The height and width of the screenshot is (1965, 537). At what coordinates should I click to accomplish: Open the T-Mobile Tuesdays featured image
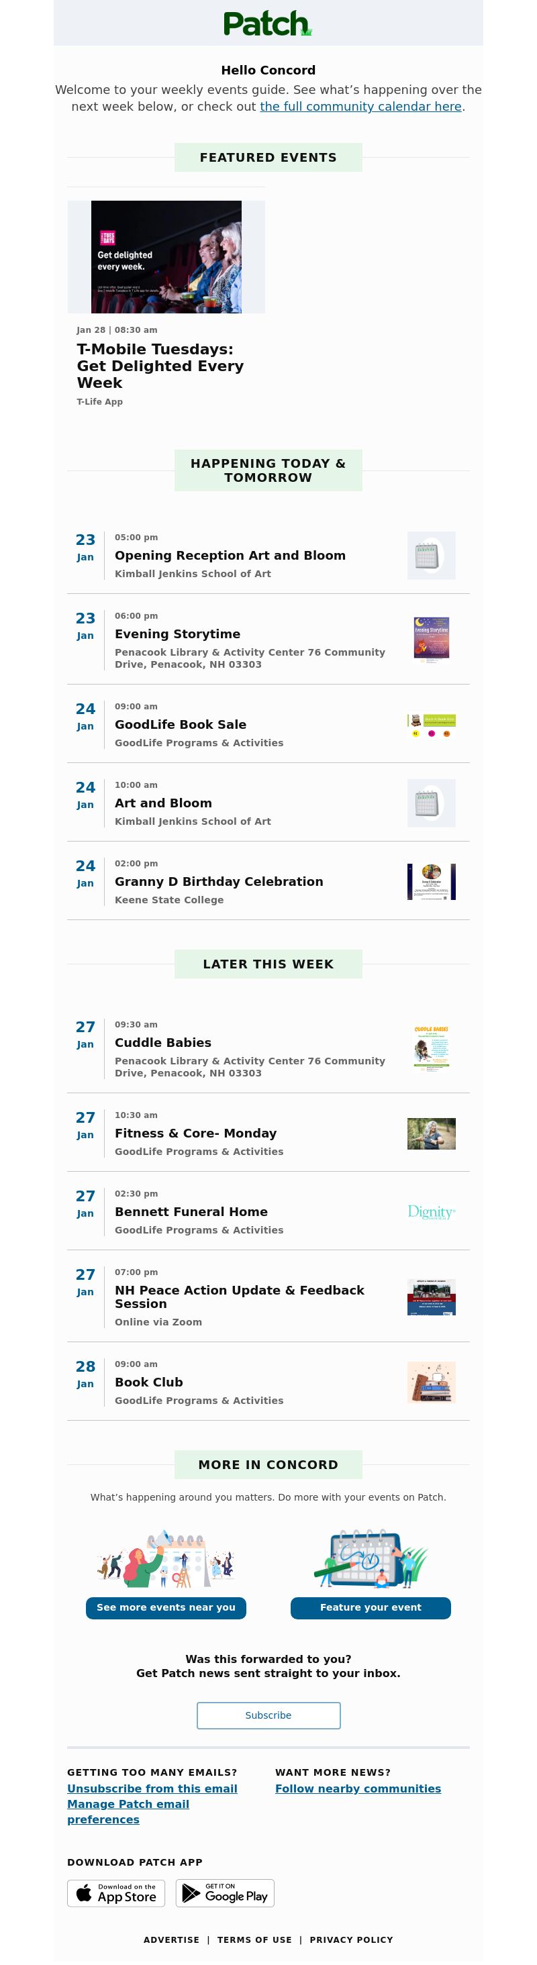pyautogui.click(x=166, y=257)
